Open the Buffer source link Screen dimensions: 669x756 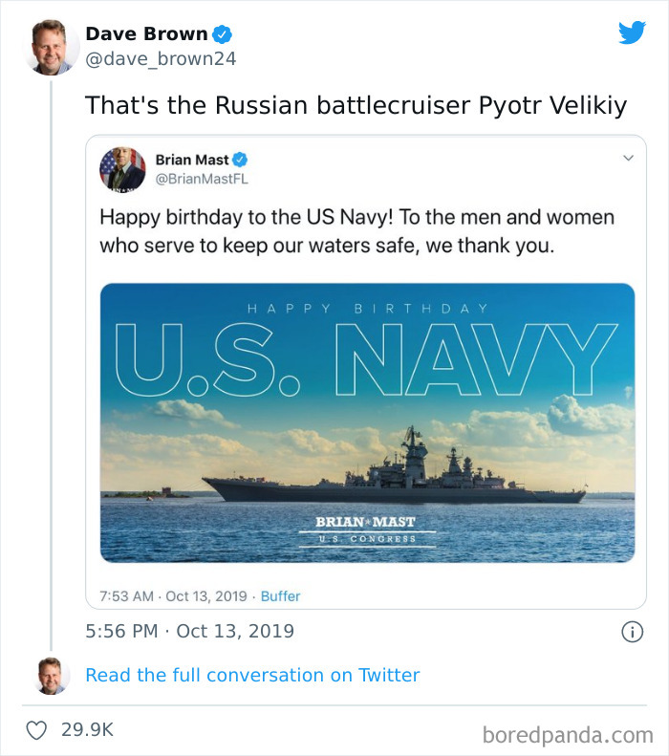tap(280, 595)
